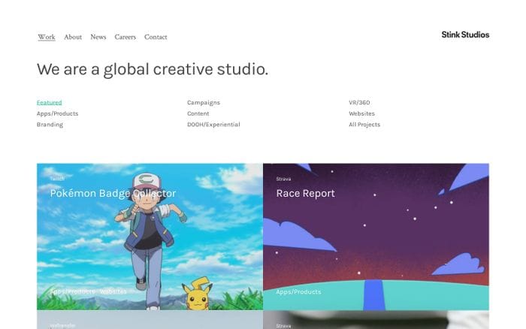The image size is (526, 329).
Task: Click the Race Report title text
Action: (x=305, y=194)
